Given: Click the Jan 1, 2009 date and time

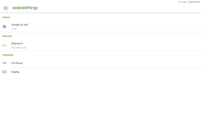Looking at the screenshot, I should [191, 2].
